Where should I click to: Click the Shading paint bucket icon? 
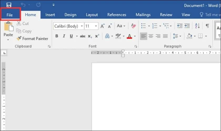click(x=189, y=36)
